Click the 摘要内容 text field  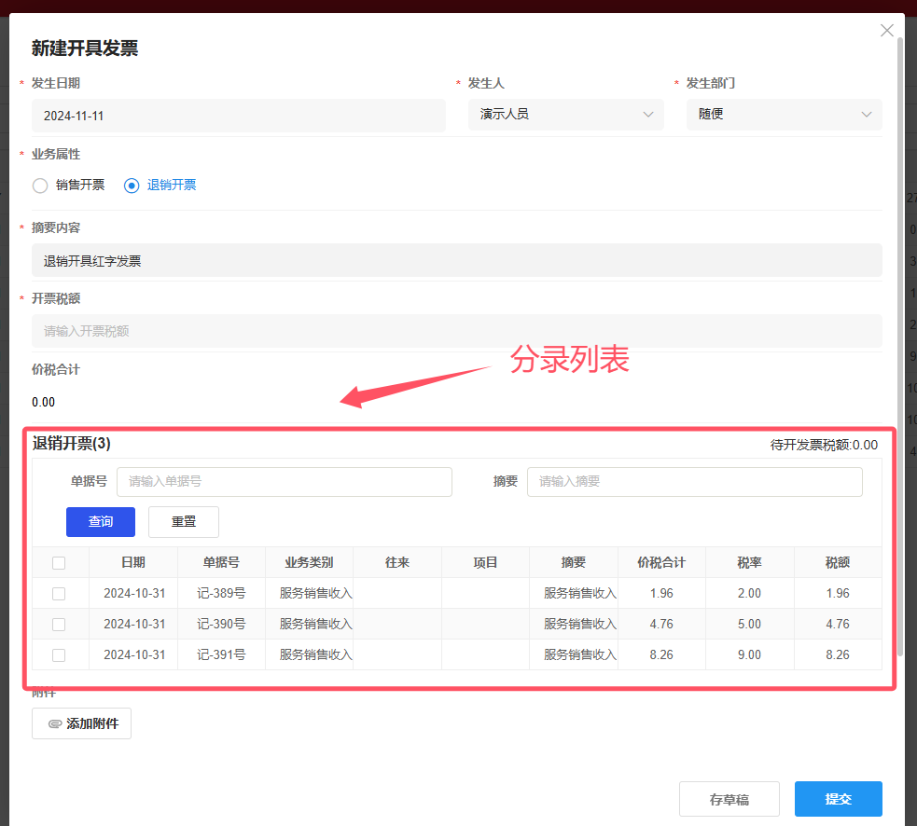tap(456, 261)
